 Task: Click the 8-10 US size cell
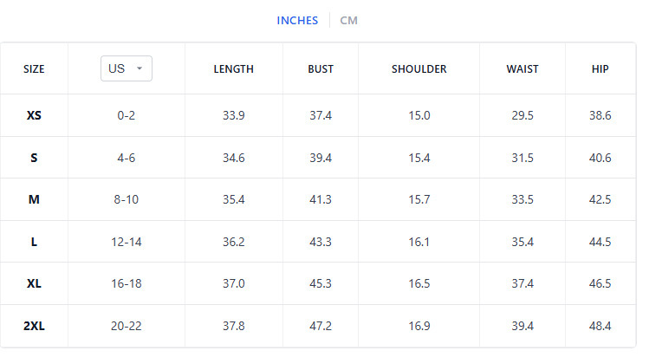127,199
